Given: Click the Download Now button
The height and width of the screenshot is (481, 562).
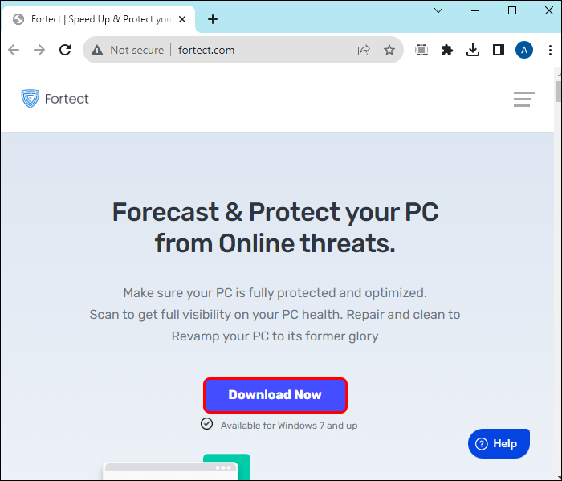Looking at the screenshot, I should [275, 395].
